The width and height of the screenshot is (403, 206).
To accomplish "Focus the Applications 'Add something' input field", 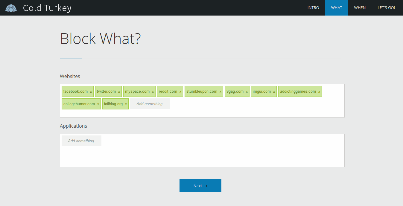I will (81, 141).
